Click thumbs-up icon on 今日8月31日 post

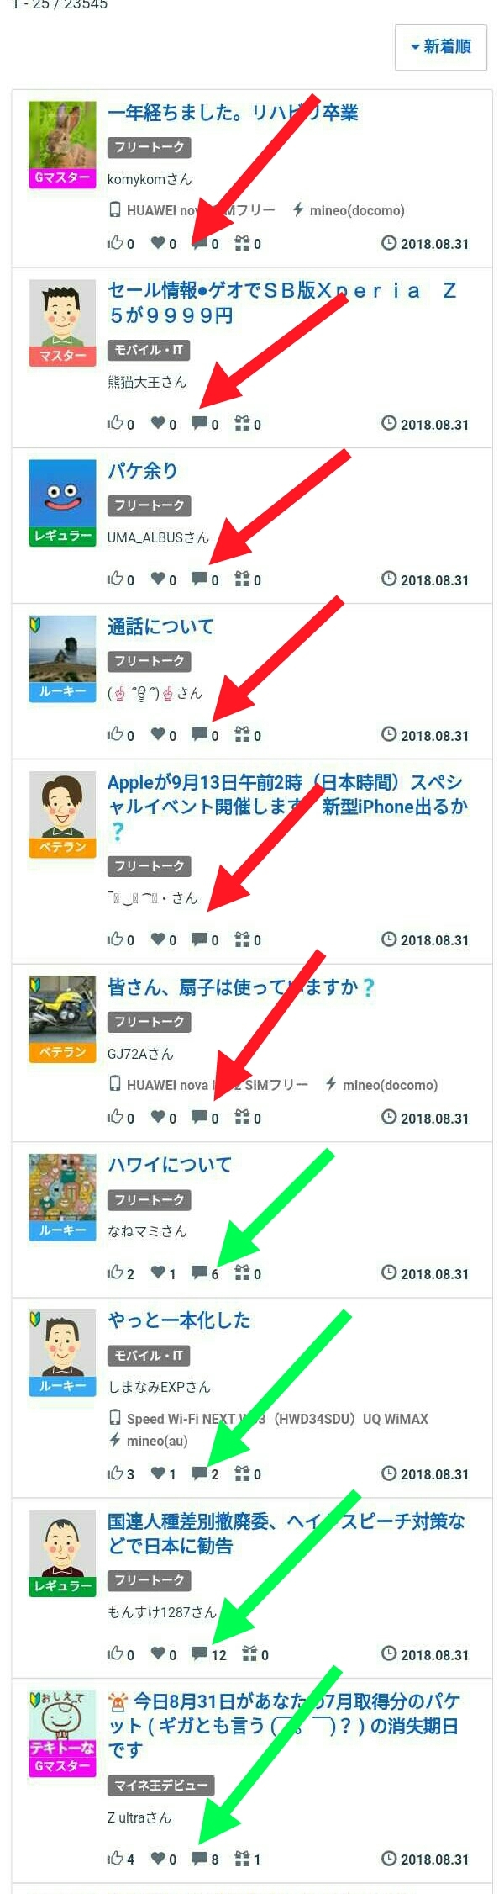115,1858
